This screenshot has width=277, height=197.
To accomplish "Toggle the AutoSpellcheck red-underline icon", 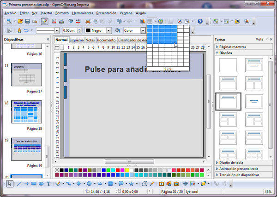I will 78,22.
